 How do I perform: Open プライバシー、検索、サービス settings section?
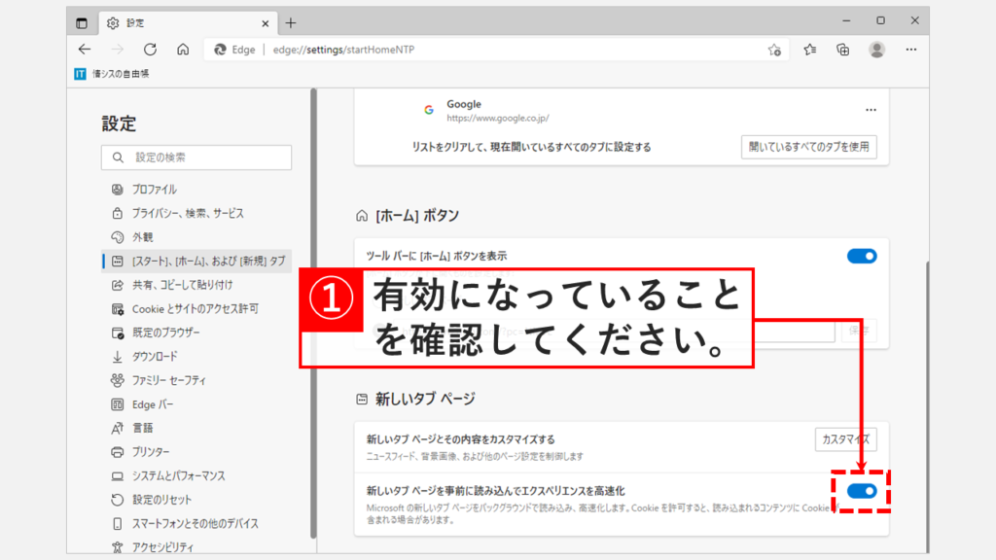coord(188,213)
